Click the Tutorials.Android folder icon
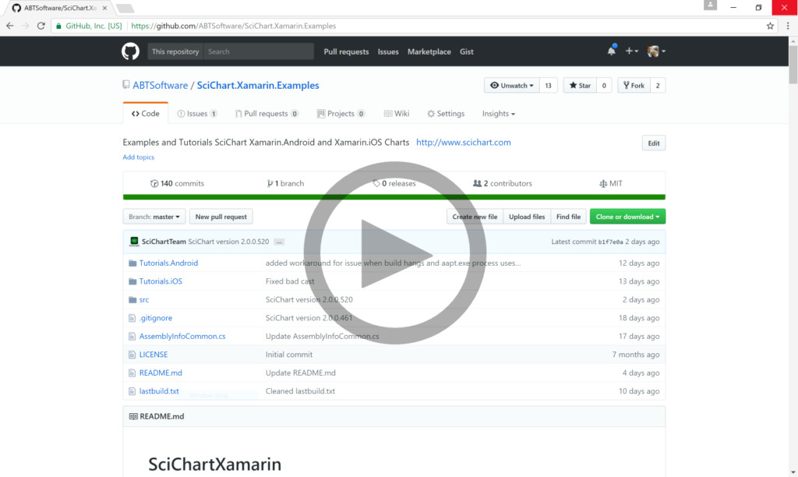This screenshot has height=477, width=798. [132, 263]
